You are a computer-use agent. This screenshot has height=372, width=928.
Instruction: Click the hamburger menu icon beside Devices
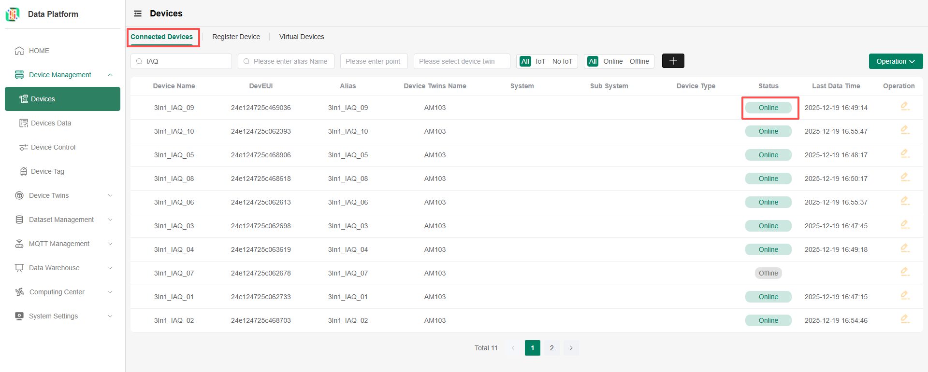(x=138, y=14)
